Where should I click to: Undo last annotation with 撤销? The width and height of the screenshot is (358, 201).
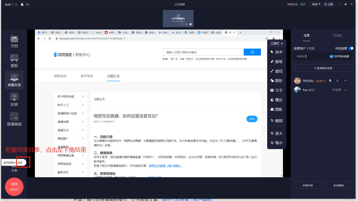[277, 121]
